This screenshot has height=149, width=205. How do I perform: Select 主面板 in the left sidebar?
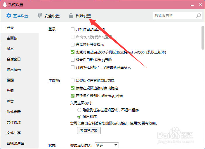(x=19, y=38)
